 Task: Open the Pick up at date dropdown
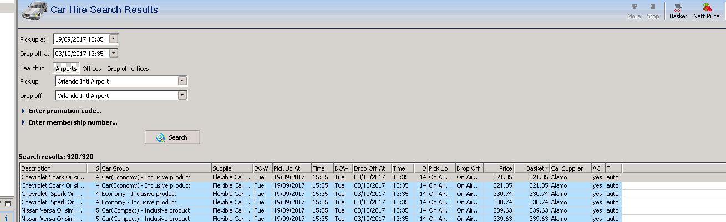coord(114,39)
